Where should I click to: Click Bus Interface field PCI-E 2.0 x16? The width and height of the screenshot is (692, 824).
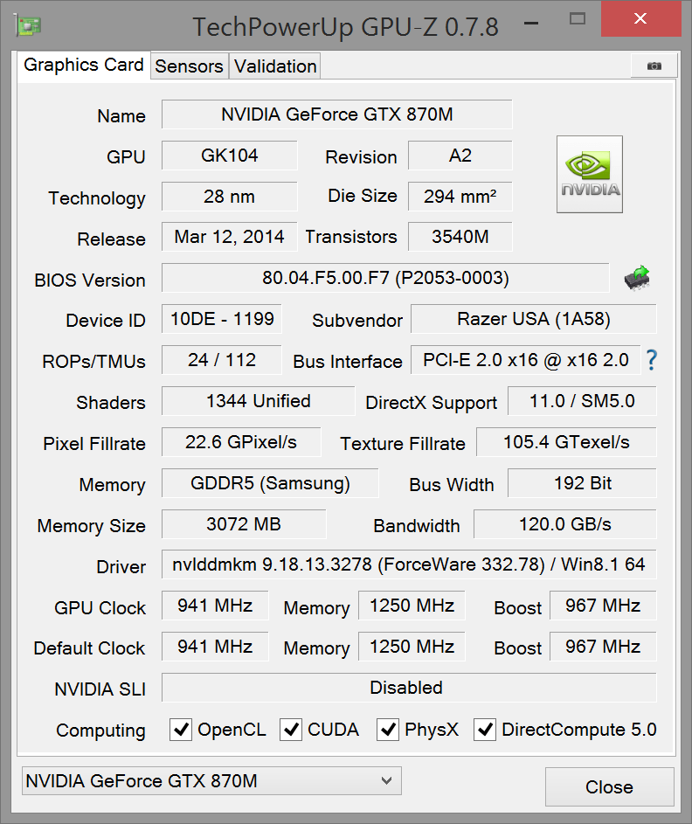tap(526, 360)
